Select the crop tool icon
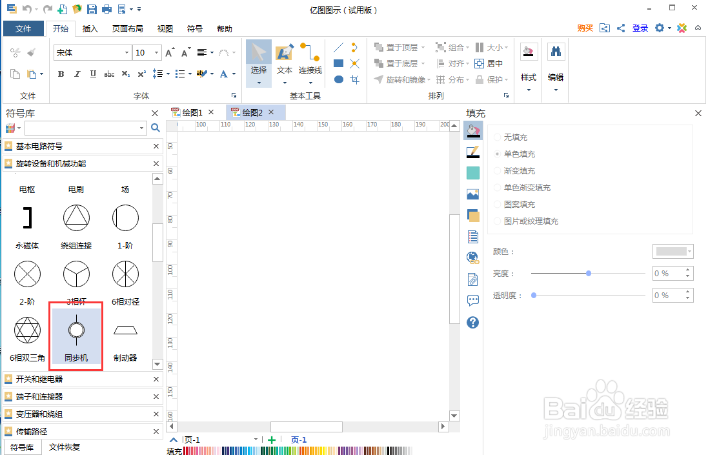The image size is (708, 455). [355, 79]
